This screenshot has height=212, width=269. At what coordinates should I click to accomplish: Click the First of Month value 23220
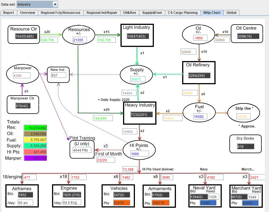coord(106,160)
